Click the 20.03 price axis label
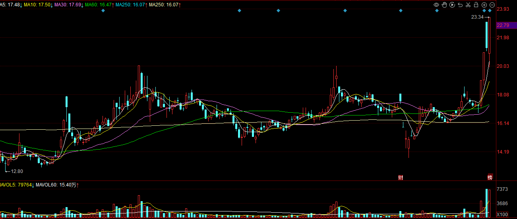The width and height of the screenshot is (517, 219). (x=503, y=66)
